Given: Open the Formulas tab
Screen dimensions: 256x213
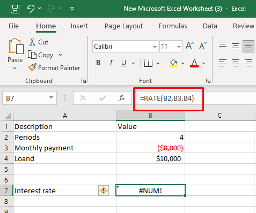Looking at the screenshot, I should [173, 26].
